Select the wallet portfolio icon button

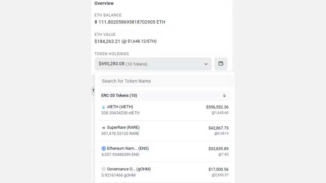coord(221,64)
